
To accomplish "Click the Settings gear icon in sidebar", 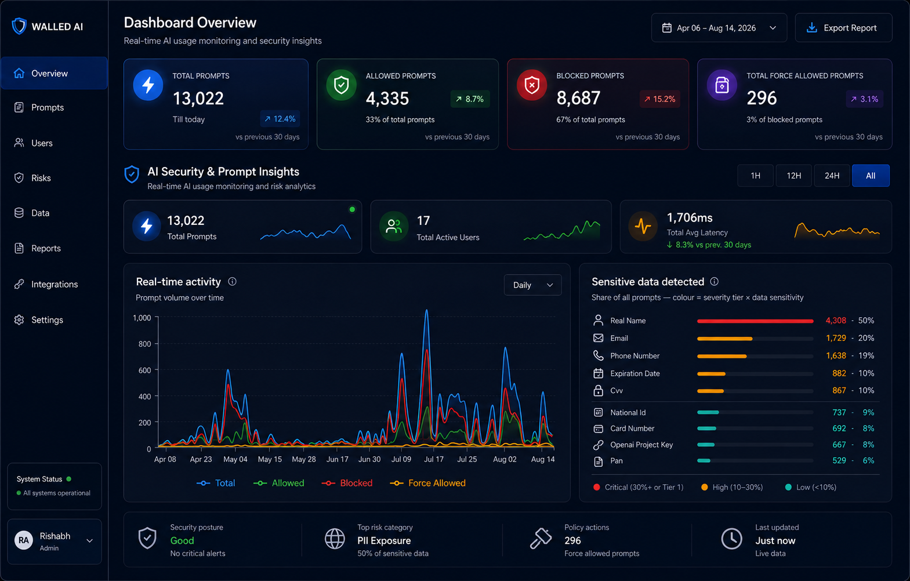I will tap(19, 319).
